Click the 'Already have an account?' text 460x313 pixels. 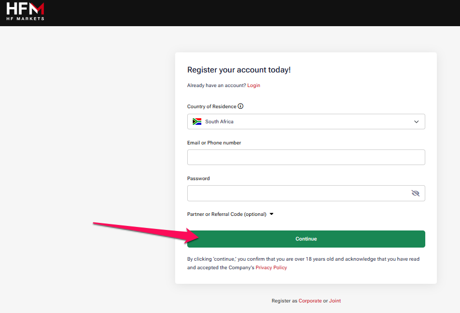(x=216, y=86)
